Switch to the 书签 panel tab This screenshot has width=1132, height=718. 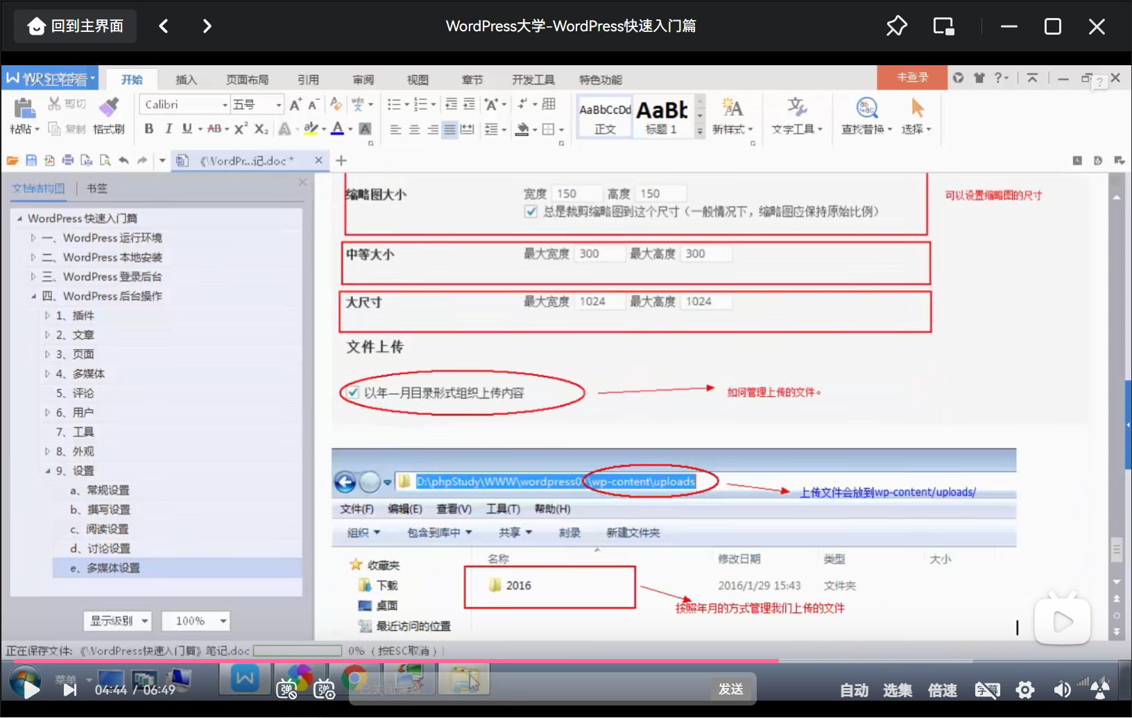pos(97,188)
